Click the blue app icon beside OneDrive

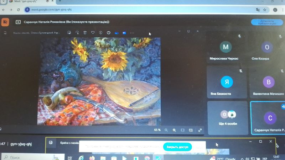point(124,33)
